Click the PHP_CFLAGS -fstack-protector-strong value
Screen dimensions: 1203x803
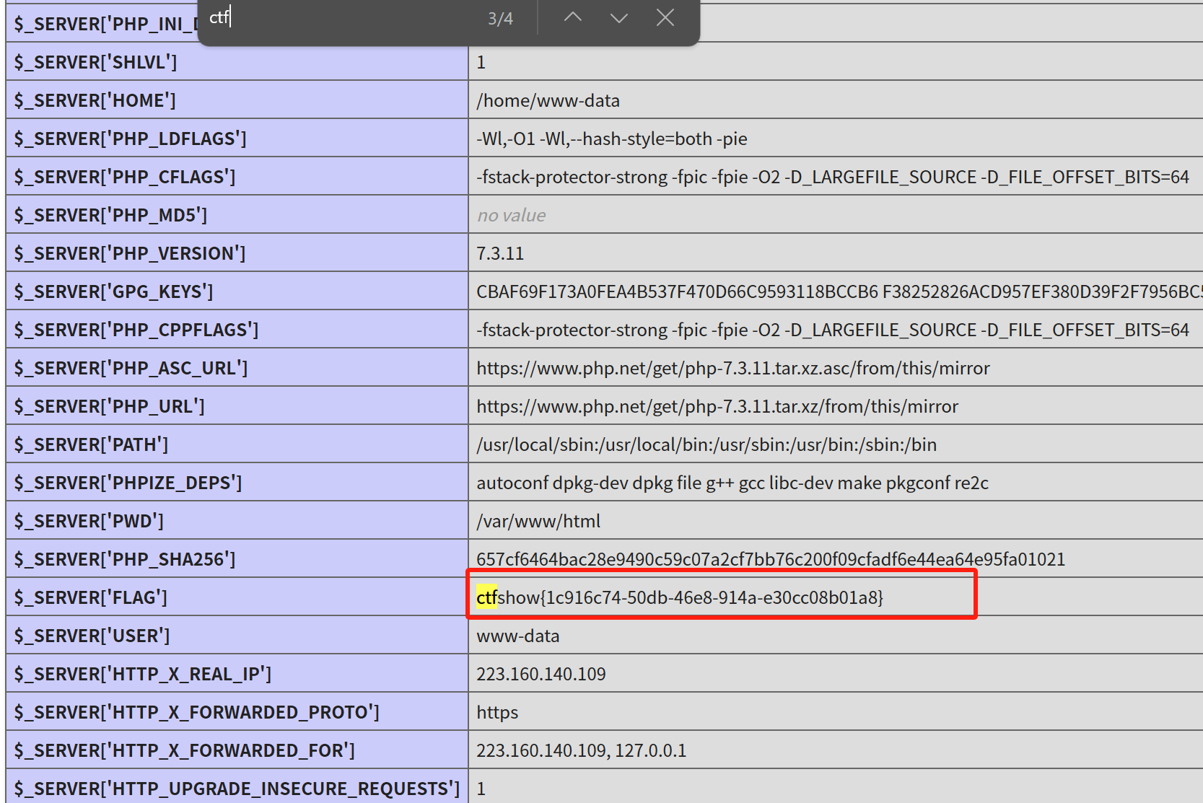coord(832,177)
